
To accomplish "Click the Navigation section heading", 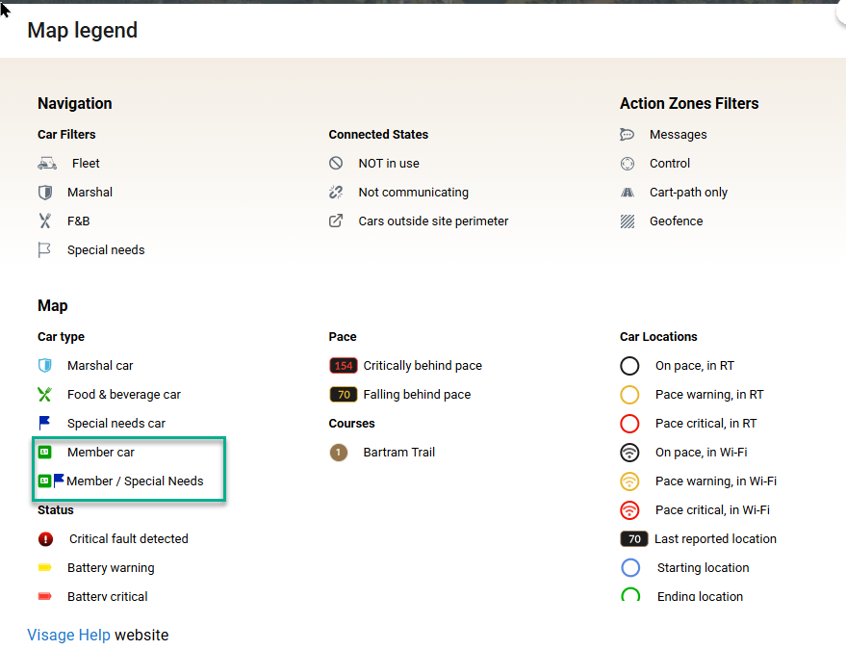I will [75, 103].
